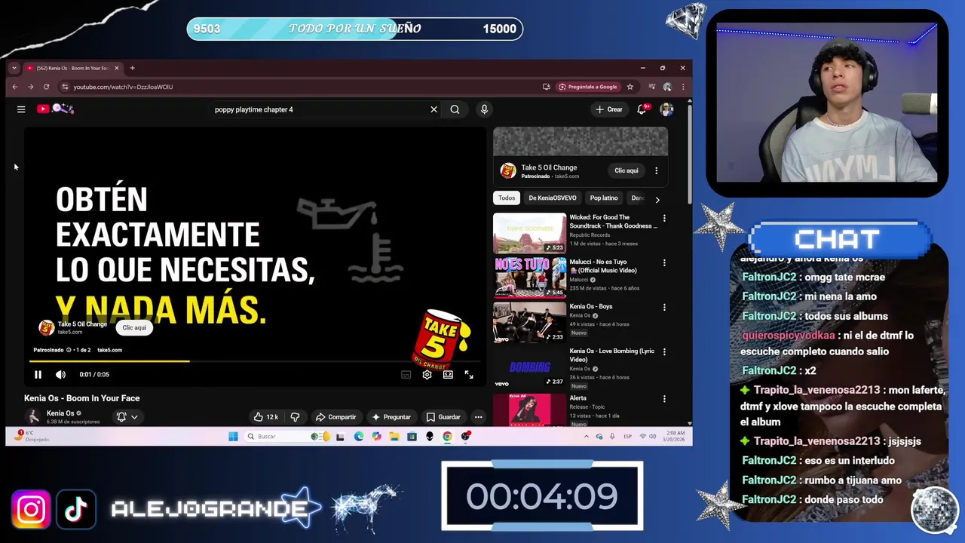The height and width of the screenshot is (543, 965).
Task: Click the browser forward arrow
Action: pyautogui.click(x=30, y=87)
